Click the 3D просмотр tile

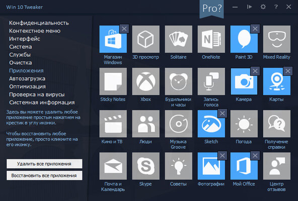click(x=146, y=39)
